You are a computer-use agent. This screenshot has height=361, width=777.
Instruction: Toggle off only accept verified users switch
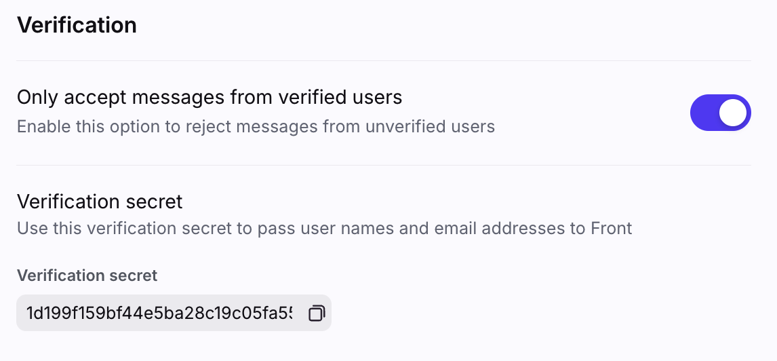tap(721, 113)
